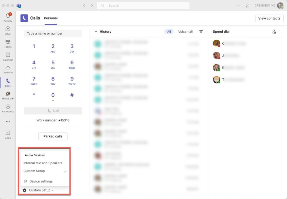
Task: Click the Call button
Action: tap(53, 111)
